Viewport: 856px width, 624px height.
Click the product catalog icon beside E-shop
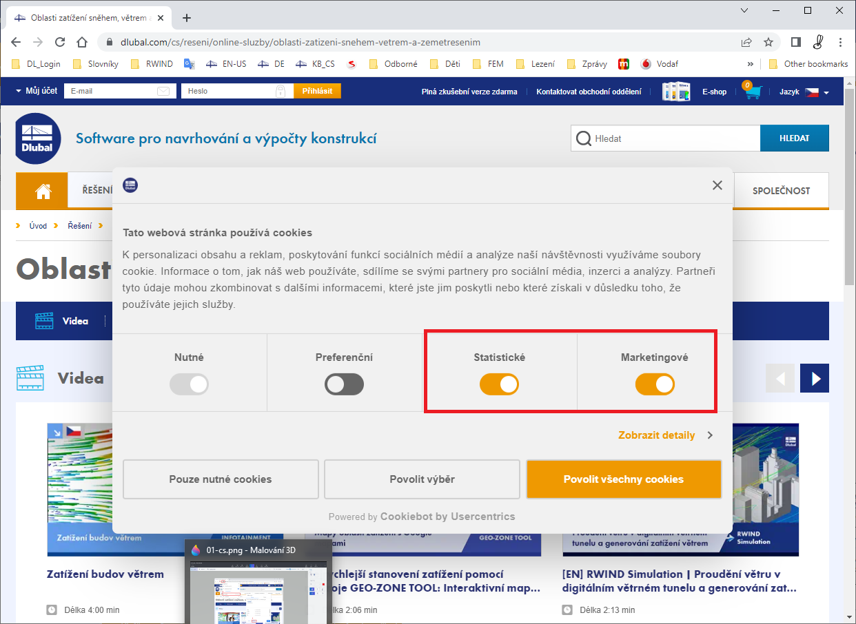coord(675,90)
